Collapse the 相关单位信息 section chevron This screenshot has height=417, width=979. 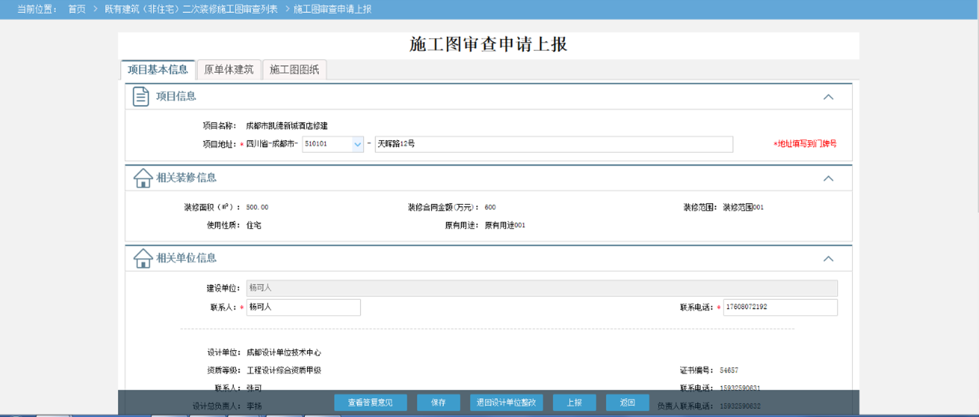point(829,258)
